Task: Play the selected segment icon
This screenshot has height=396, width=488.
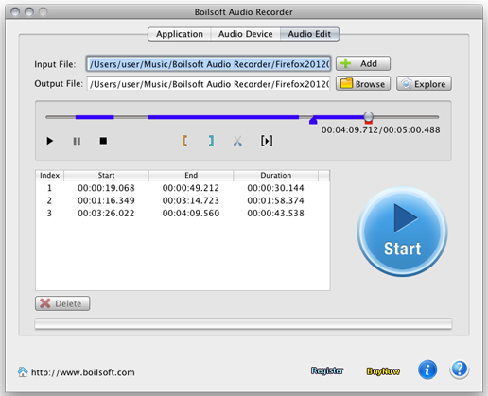Action: (267, 141)
